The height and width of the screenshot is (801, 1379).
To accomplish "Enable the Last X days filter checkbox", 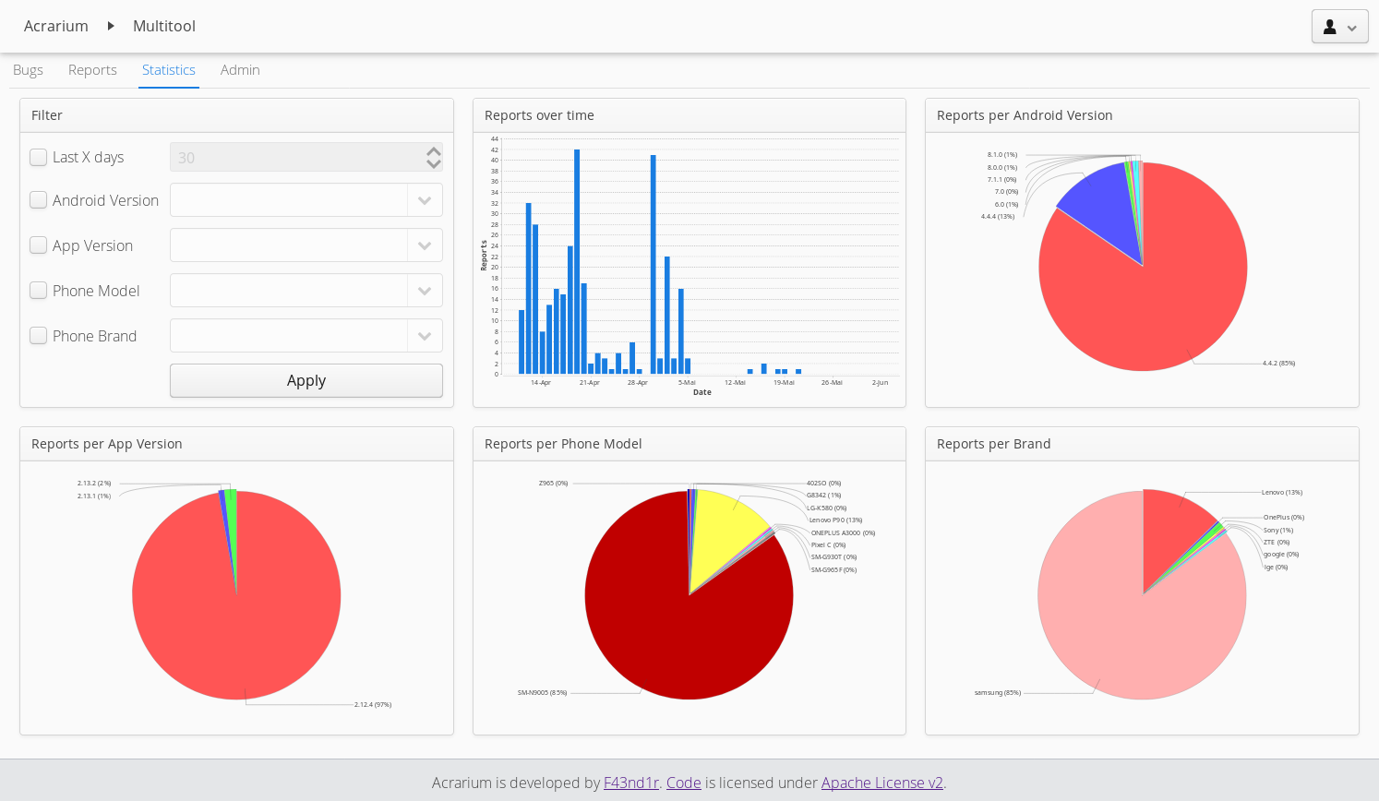I will pyautogui.click(x=39, y=157).
